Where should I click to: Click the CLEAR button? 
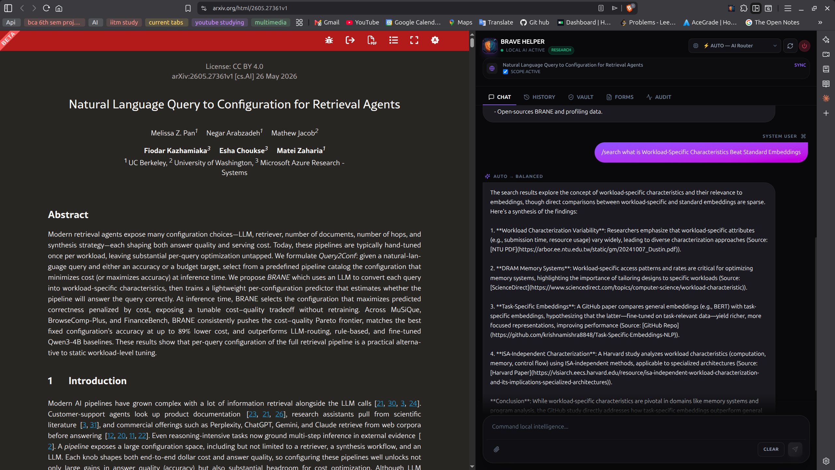pyautogui.click(x=771, y=449)
